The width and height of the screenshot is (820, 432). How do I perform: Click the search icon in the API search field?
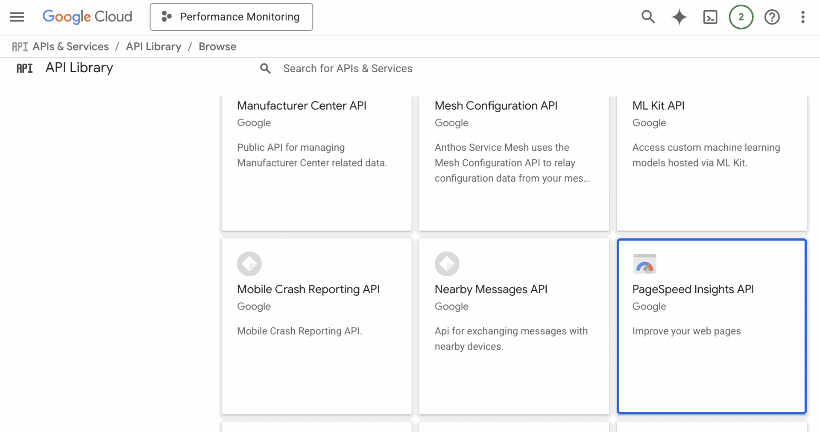265,68
